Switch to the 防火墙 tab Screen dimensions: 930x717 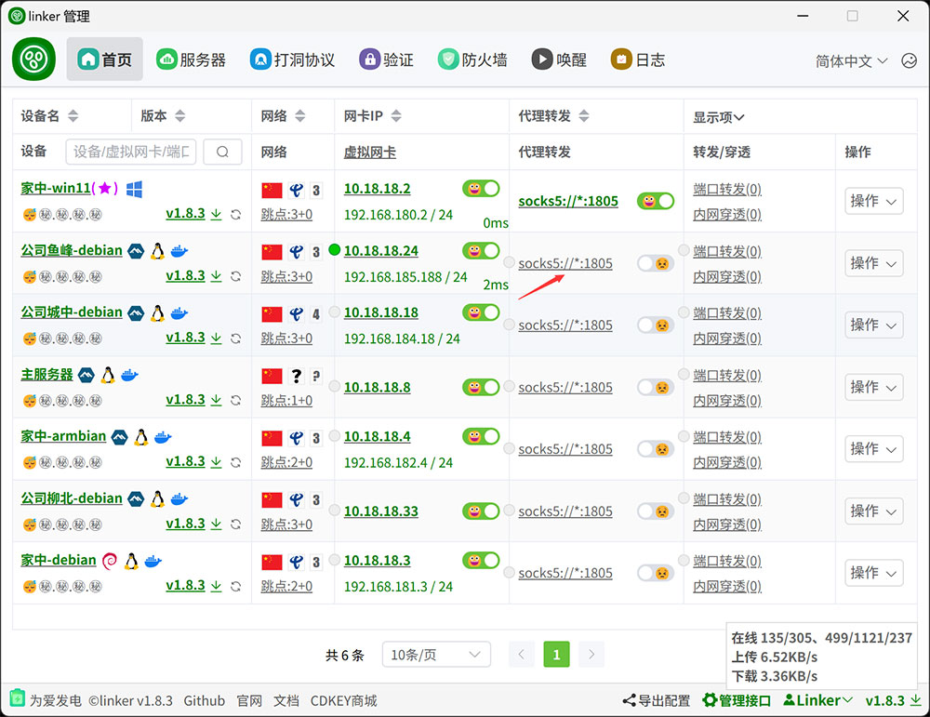473,60
